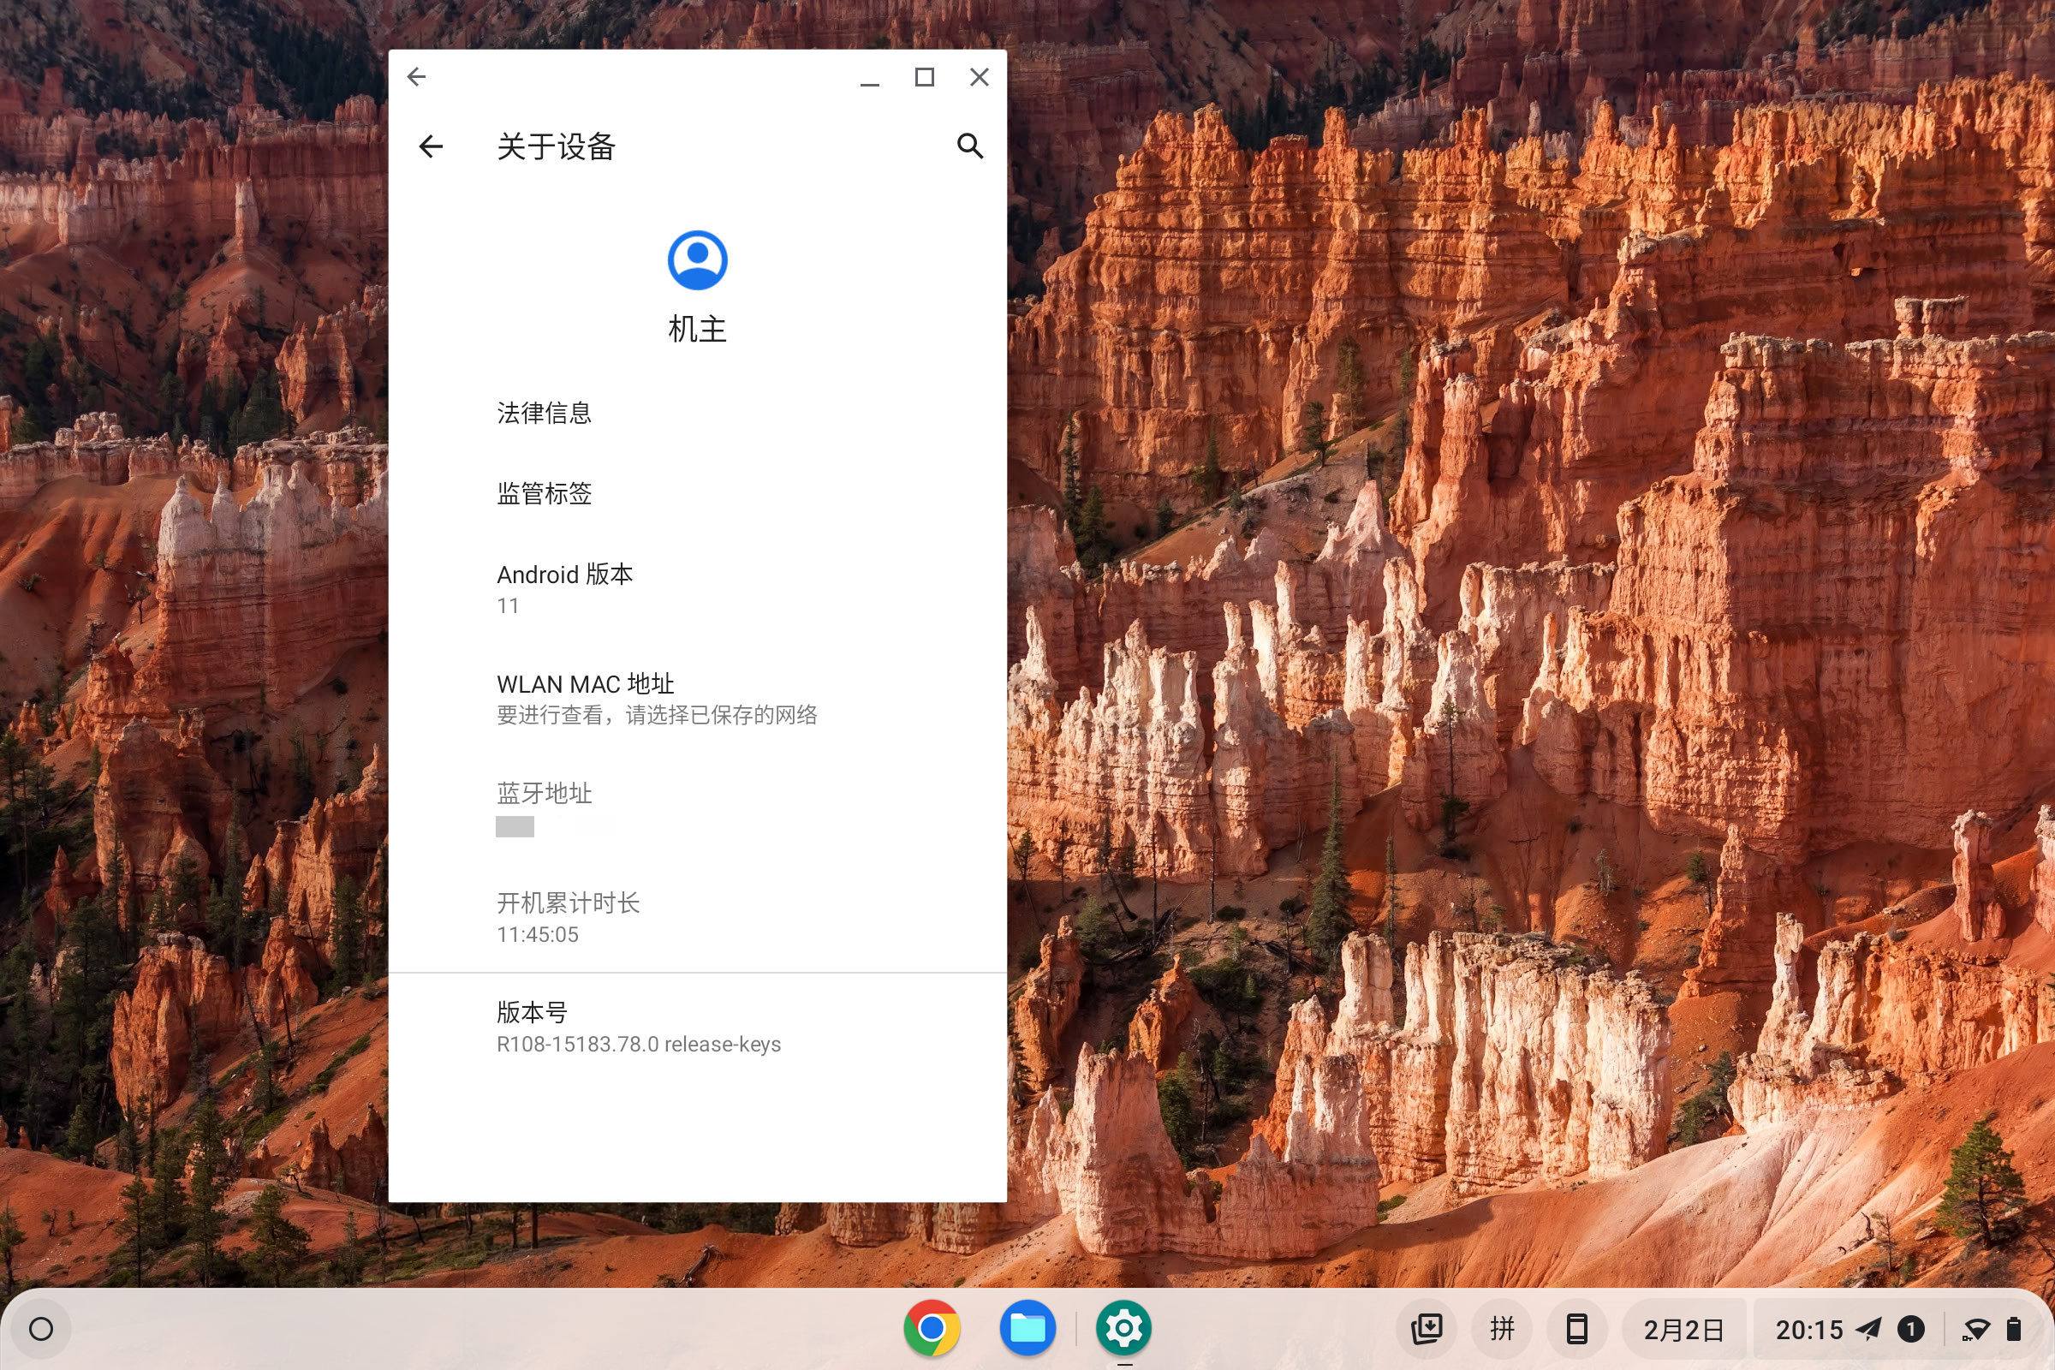Switch input method via the 拼 indicator
The width and height of the screenshot is (2055, 1370).
1501,1329
